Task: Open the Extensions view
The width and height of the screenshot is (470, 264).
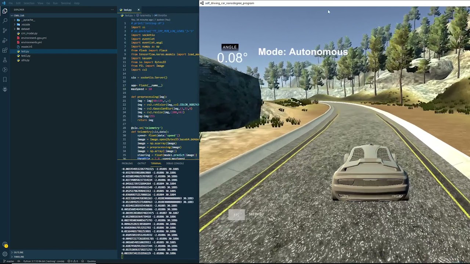Action: 5,50
